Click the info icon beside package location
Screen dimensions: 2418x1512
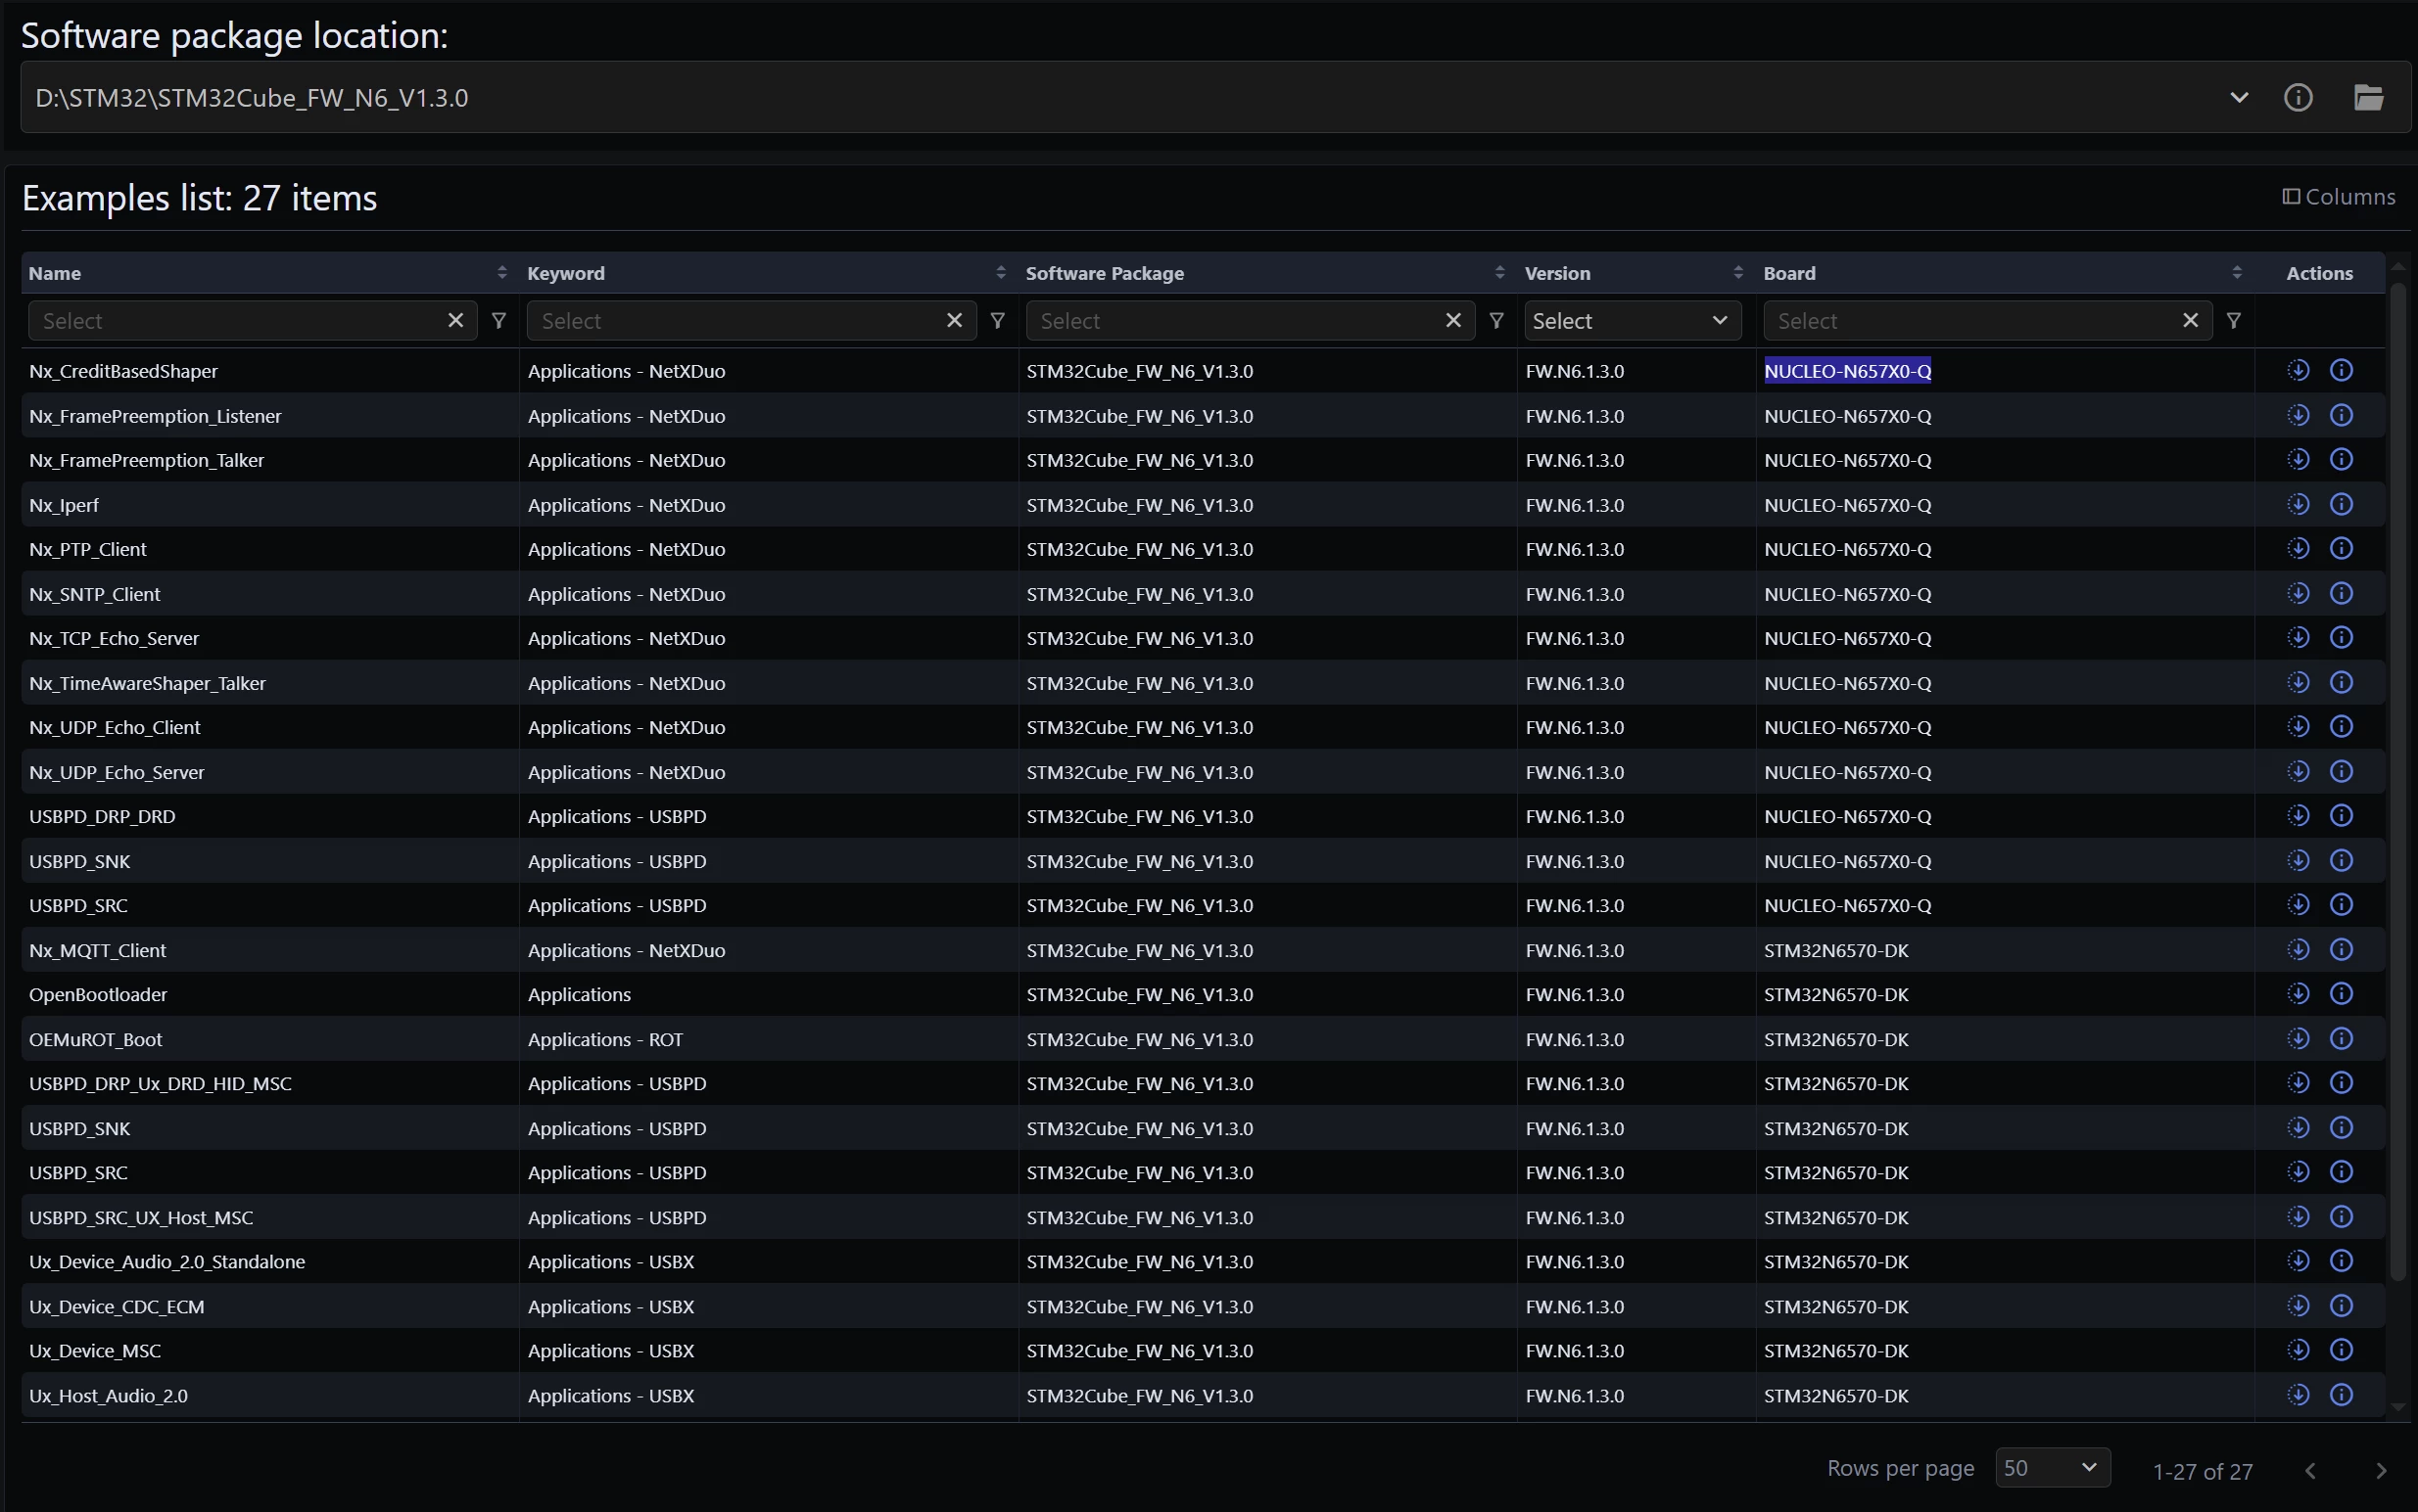(x=2298, y=98)
